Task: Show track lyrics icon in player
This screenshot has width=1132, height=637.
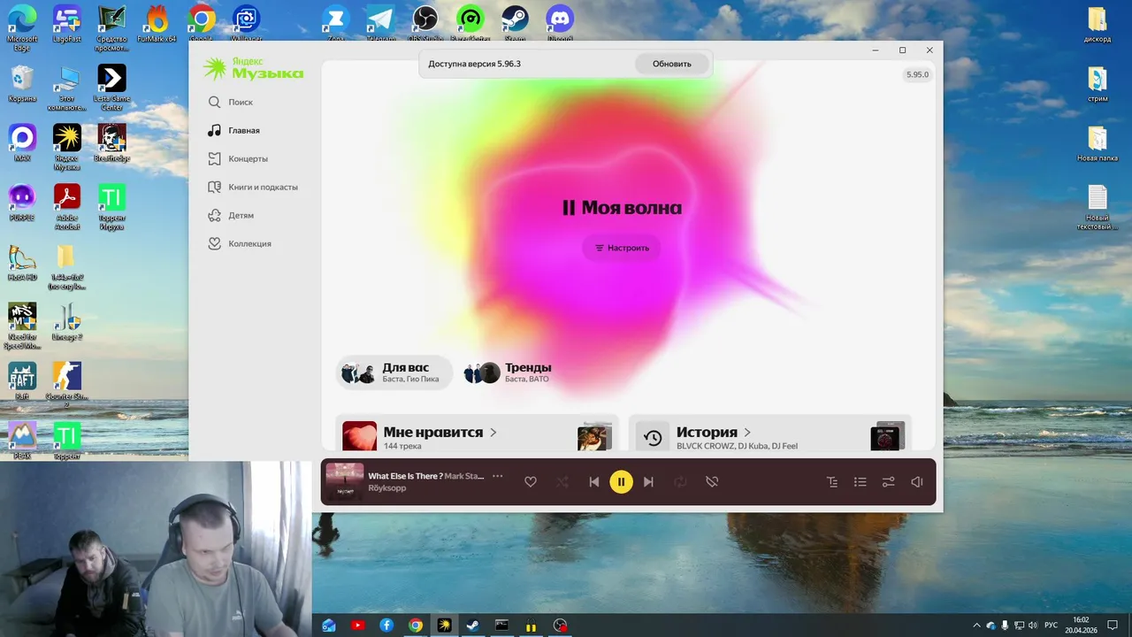Action: (832, 482)
